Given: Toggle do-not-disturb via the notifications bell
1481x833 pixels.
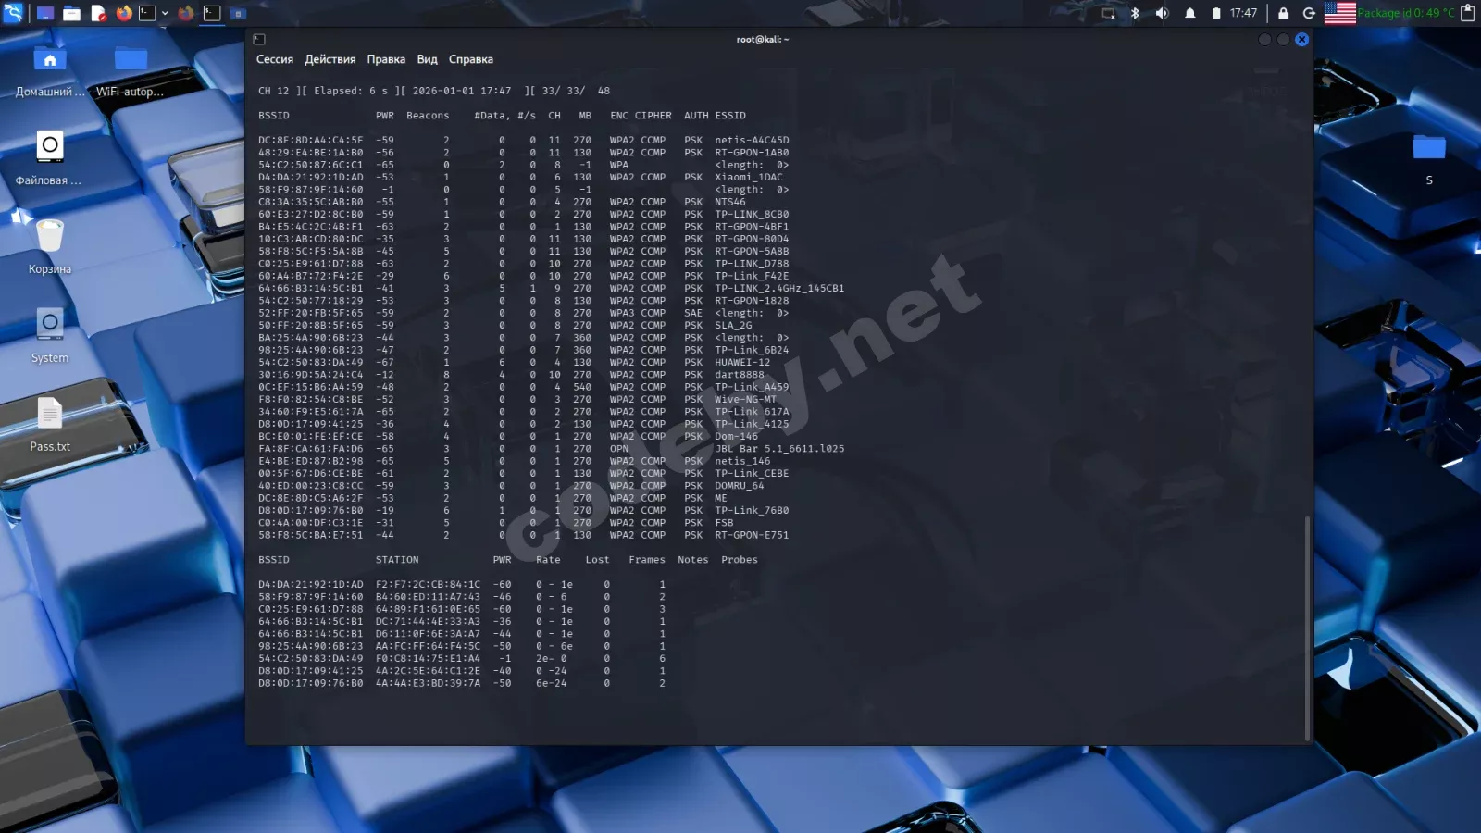Looking at the screenshot, I should [1190, 14].
